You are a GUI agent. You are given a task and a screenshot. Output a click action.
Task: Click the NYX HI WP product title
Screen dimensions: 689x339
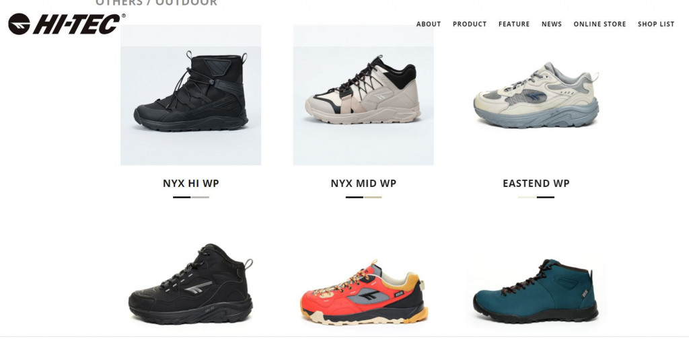pyautogui.click(x=190, y=183)
